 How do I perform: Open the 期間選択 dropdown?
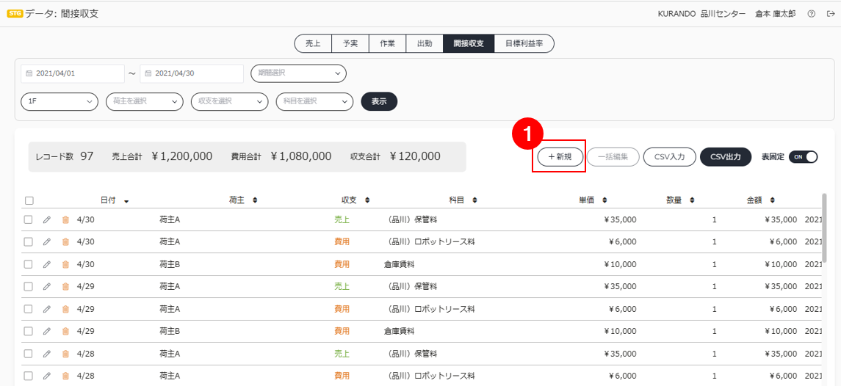point(299,73)
